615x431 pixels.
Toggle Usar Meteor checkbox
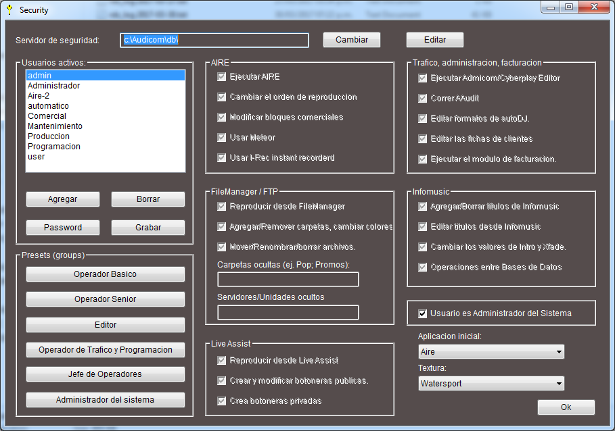coord(222,137)
